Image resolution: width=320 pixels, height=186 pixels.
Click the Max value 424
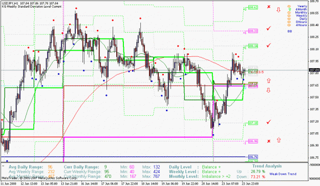(157, 172)
